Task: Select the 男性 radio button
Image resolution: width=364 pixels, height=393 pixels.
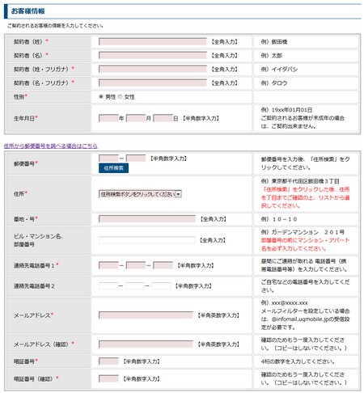Action: point(101,96)
